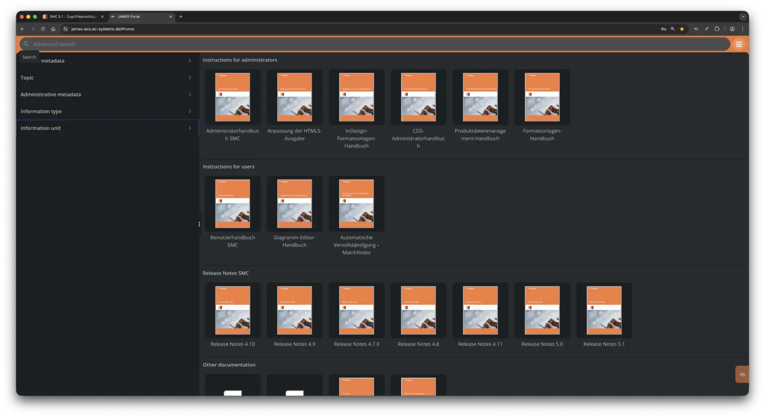This screenshot has height=417, width=765.
Task: Click the bookmark star icon
Action: (682, 29)
